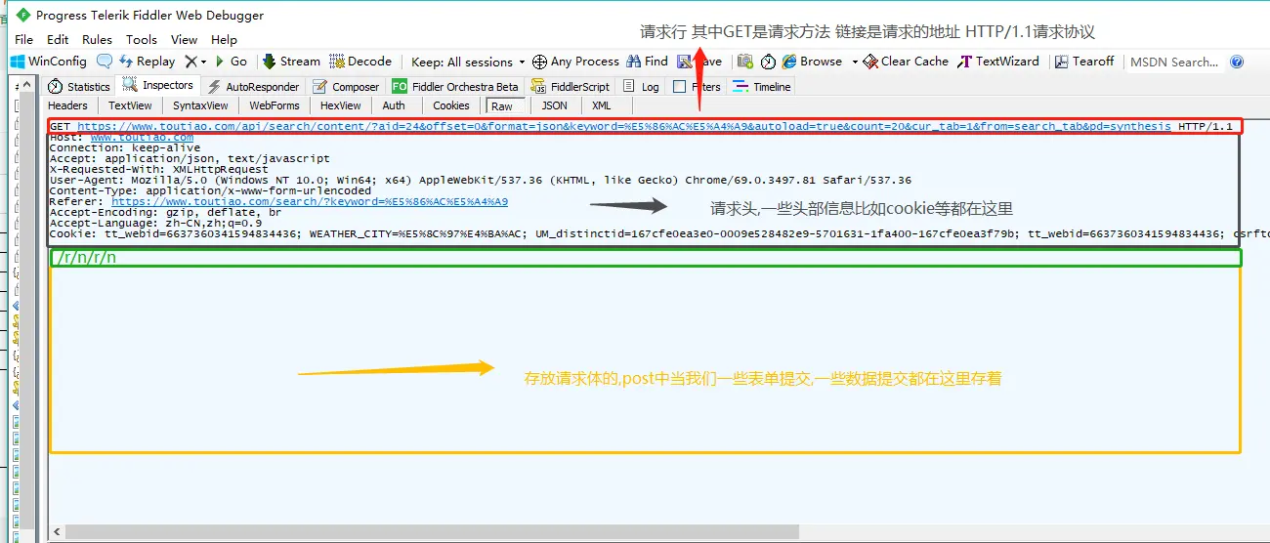Click the GET request toutiao api URL link
The image size is (1270, 543).
point(623,127)
